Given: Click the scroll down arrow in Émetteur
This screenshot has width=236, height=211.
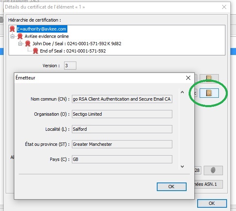Looking at the screenshot, I should [x=182, y=167].
